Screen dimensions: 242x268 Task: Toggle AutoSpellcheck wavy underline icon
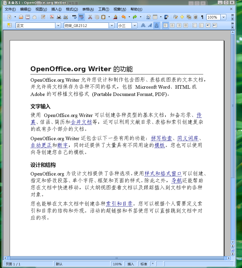[x=81, y=17]
